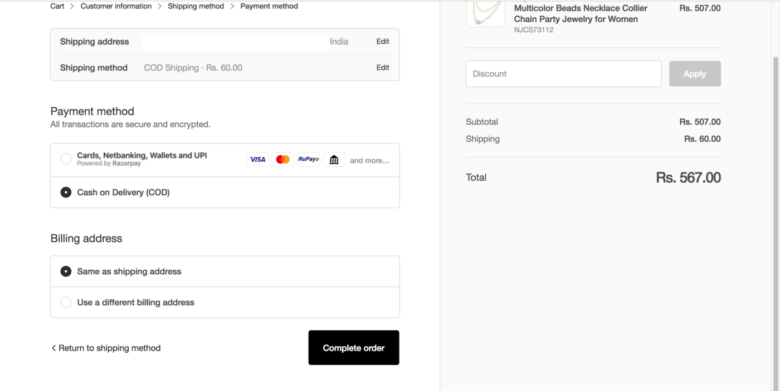Click the Visa card icon

tap(257, 160)
